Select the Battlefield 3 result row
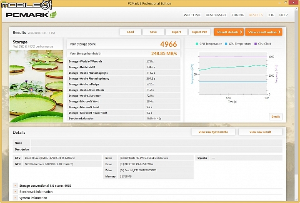Viewport: 300px width, 203px height. pyautogui.click(x=123, y=67)
